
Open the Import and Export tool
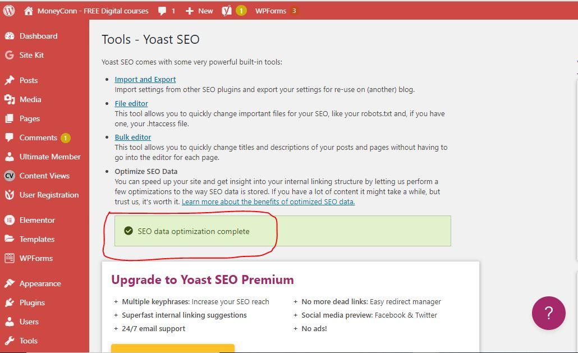(145, 79)
